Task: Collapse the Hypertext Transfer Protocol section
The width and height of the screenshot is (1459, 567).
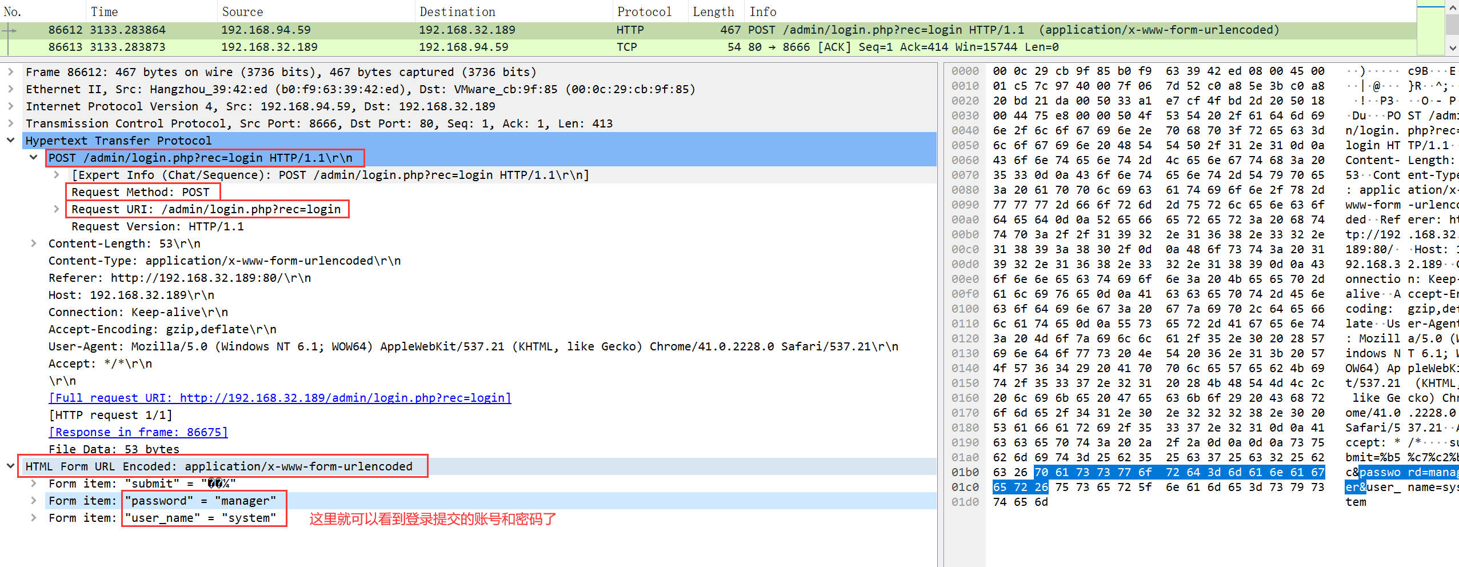Action: coord(10,141)
